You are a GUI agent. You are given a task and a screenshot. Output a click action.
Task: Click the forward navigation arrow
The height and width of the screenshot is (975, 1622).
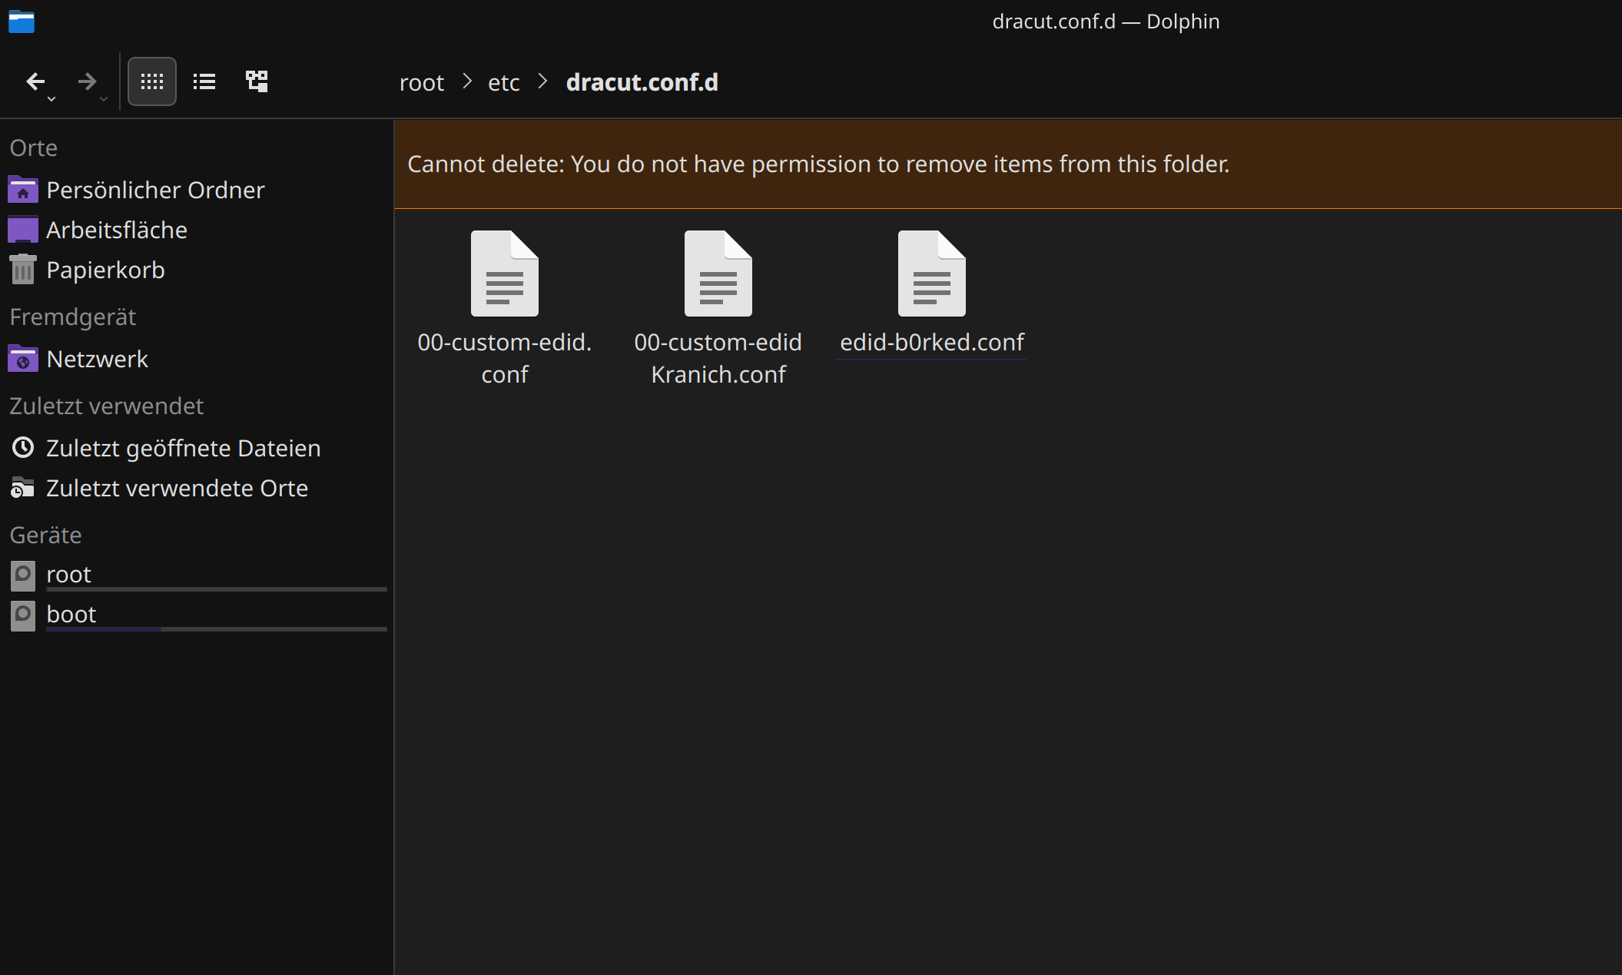(87, 81)
